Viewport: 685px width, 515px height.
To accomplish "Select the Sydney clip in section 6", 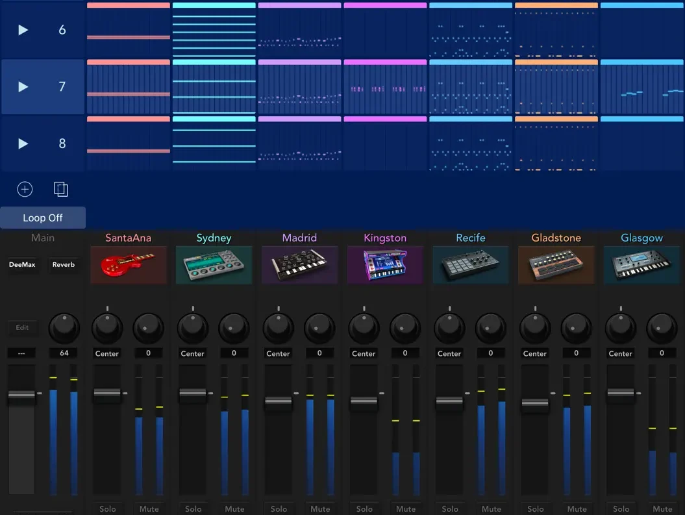I will pos(214,30).
